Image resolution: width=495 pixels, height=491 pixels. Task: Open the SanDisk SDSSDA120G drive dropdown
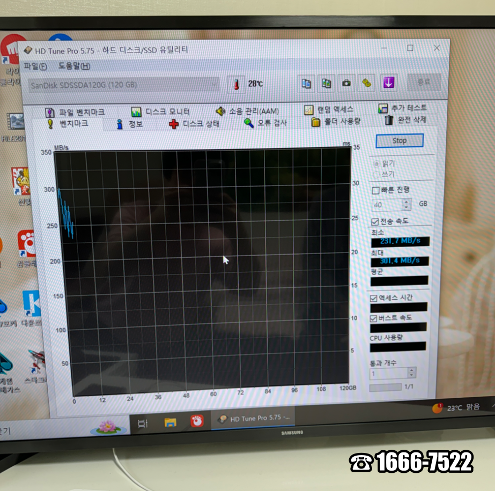(123, 85)
